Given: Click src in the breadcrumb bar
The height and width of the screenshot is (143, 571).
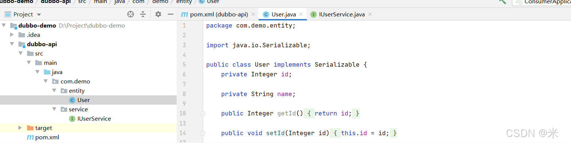Looking at the screenshot, I should 82,2.
